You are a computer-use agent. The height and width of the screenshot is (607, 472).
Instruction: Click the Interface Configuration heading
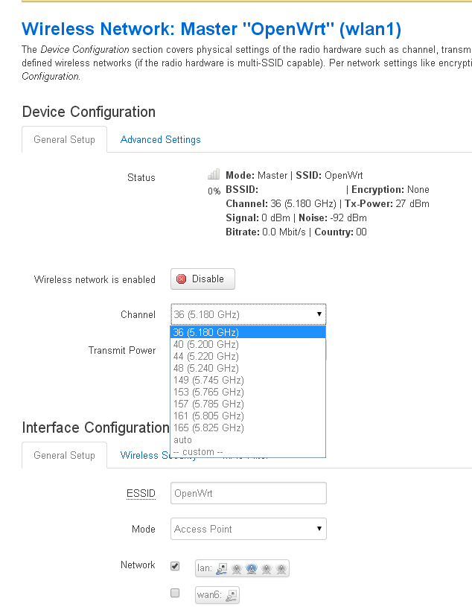click(95, 428)
